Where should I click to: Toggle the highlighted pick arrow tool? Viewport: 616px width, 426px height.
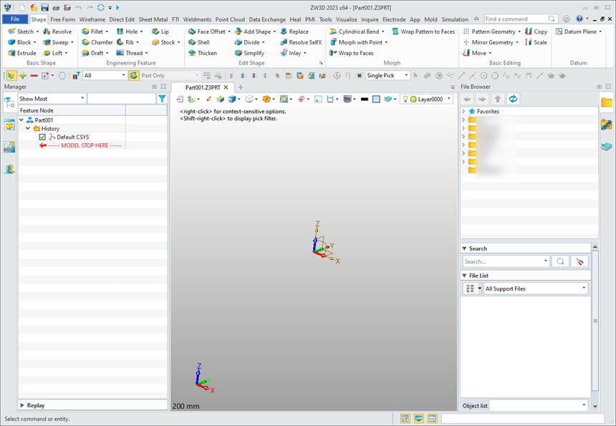(x=11, y=75)
